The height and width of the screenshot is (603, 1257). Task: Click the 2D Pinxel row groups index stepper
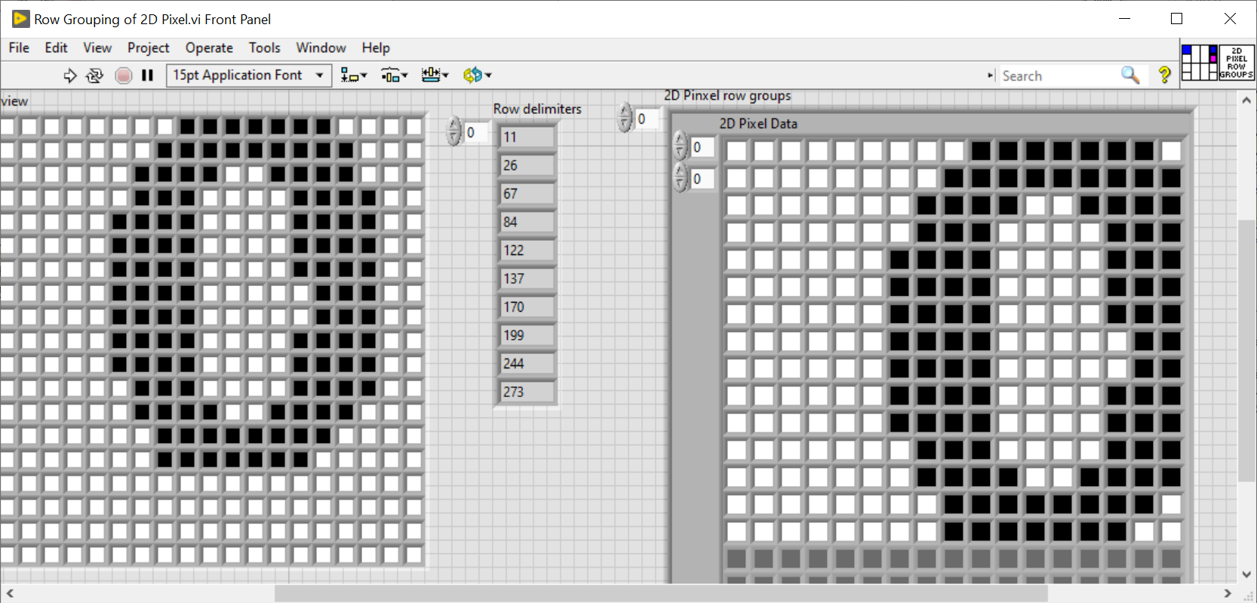click(x=625, y=118)
